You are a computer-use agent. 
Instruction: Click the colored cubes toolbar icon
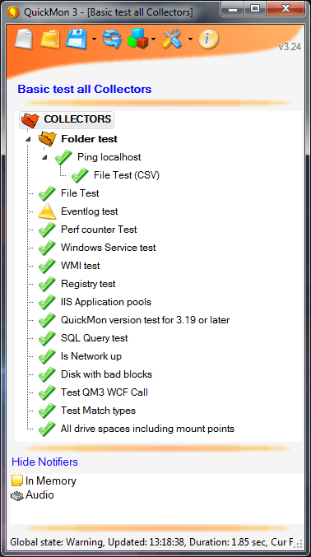(138, 39)
